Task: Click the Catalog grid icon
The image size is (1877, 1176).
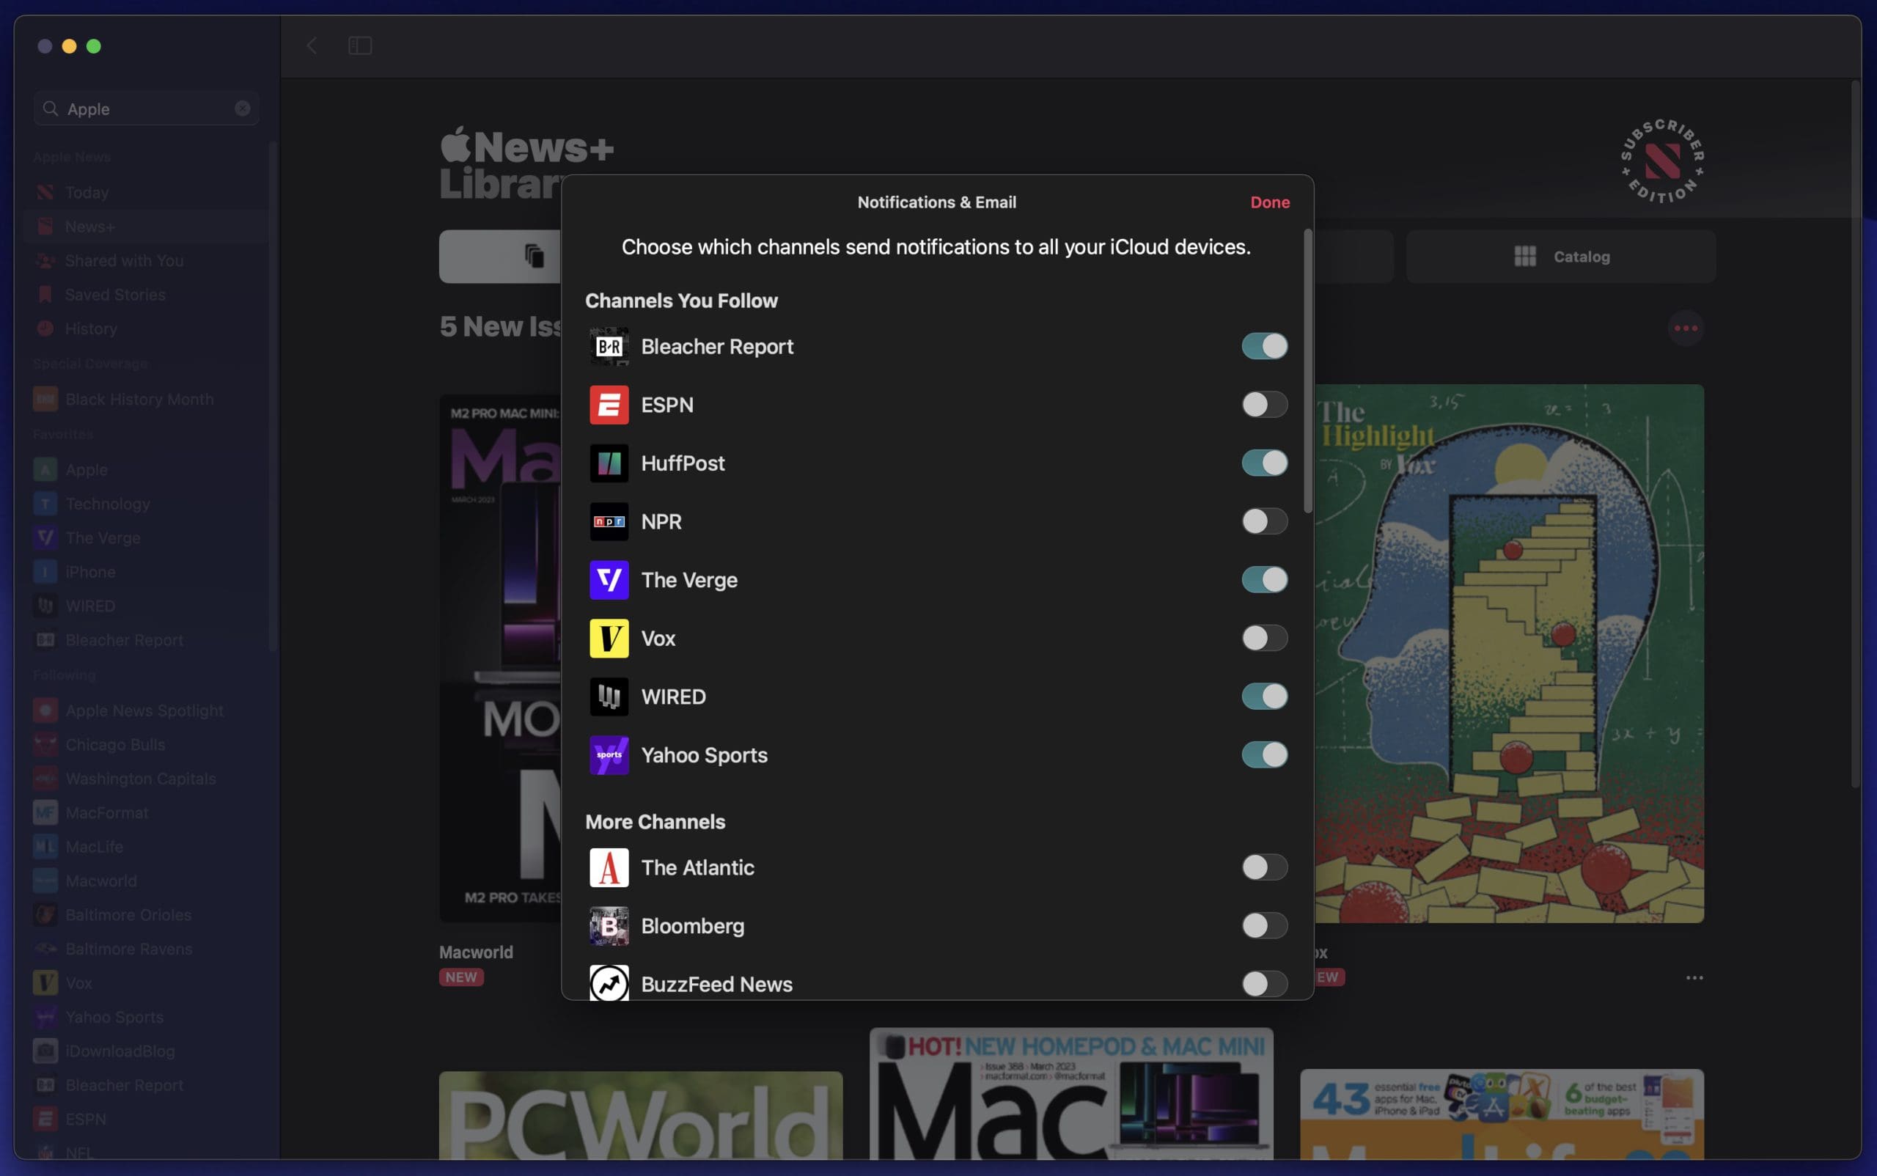Action: coord(1524,256)
